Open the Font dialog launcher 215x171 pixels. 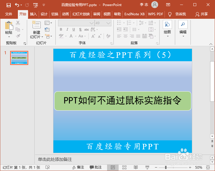(111, 44)
